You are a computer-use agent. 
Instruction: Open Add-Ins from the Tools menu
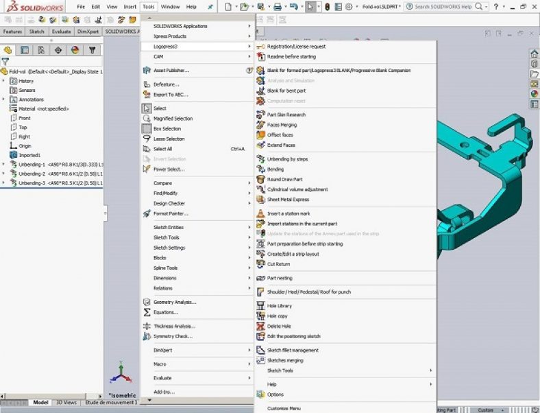[x=164, y=392]
